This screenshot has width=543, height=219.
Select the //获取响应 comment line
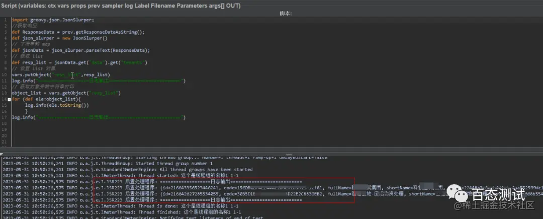pyautogui.click(x=25, y=26)
